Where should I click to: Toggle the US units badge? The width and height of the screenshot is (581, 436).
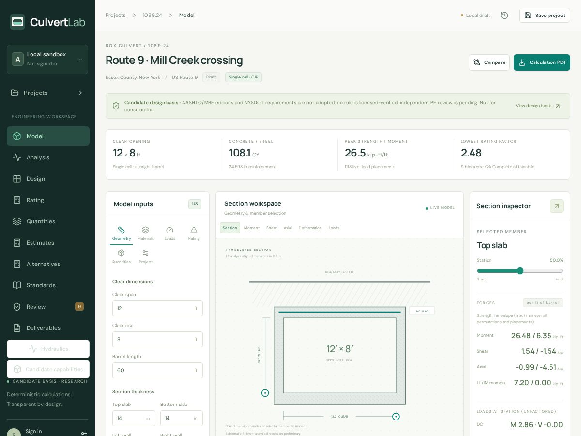coord(195,204)
